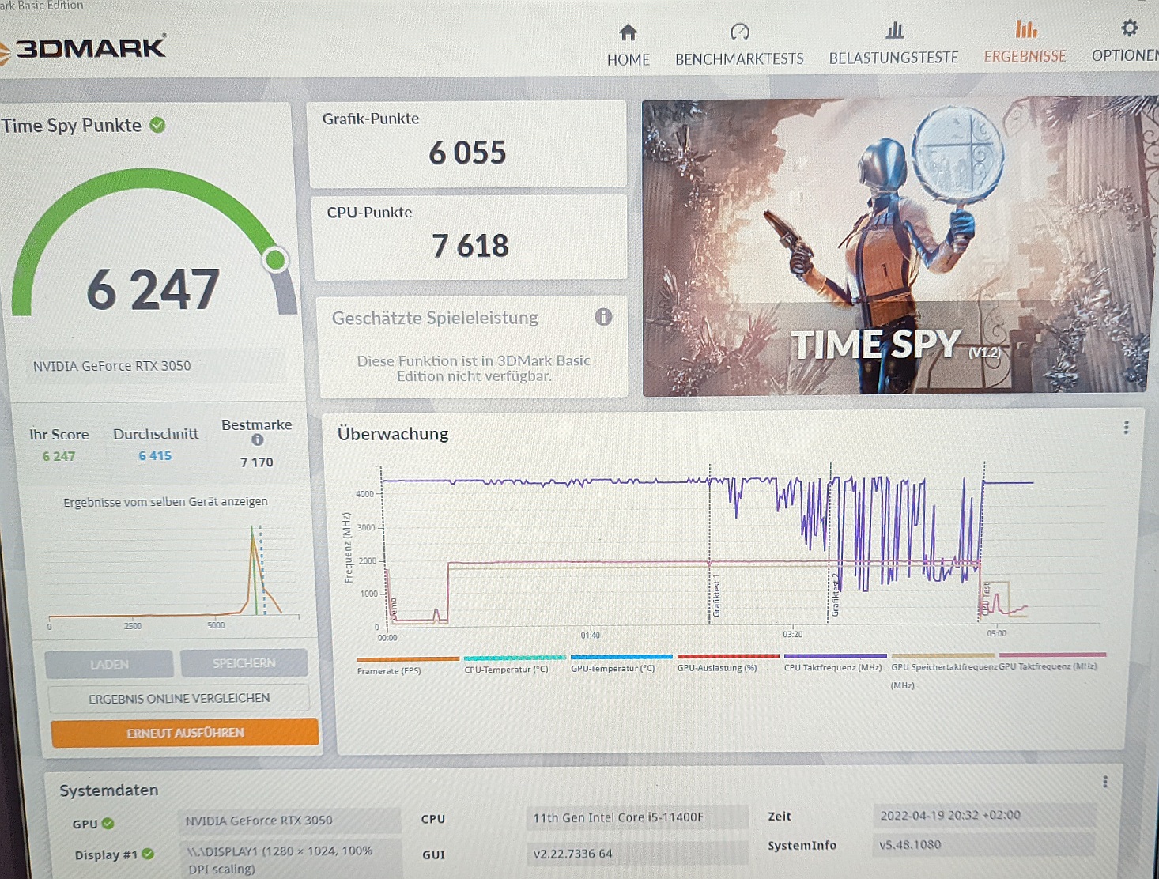Click the Ihr Score value below its label
This screenshot has height=879, width=1159.
point(59,456)
